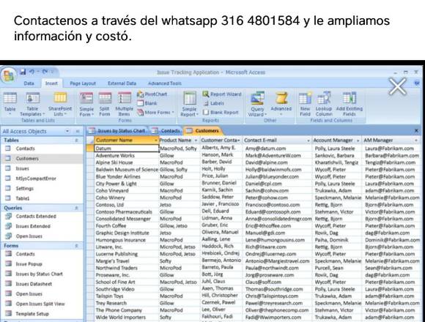Click the Office button orb

8,75
